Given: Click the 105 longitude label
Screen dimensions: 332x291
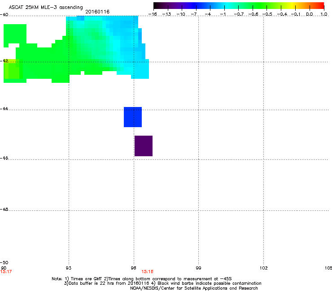Looking at the screenshot, I should point(328,268).
